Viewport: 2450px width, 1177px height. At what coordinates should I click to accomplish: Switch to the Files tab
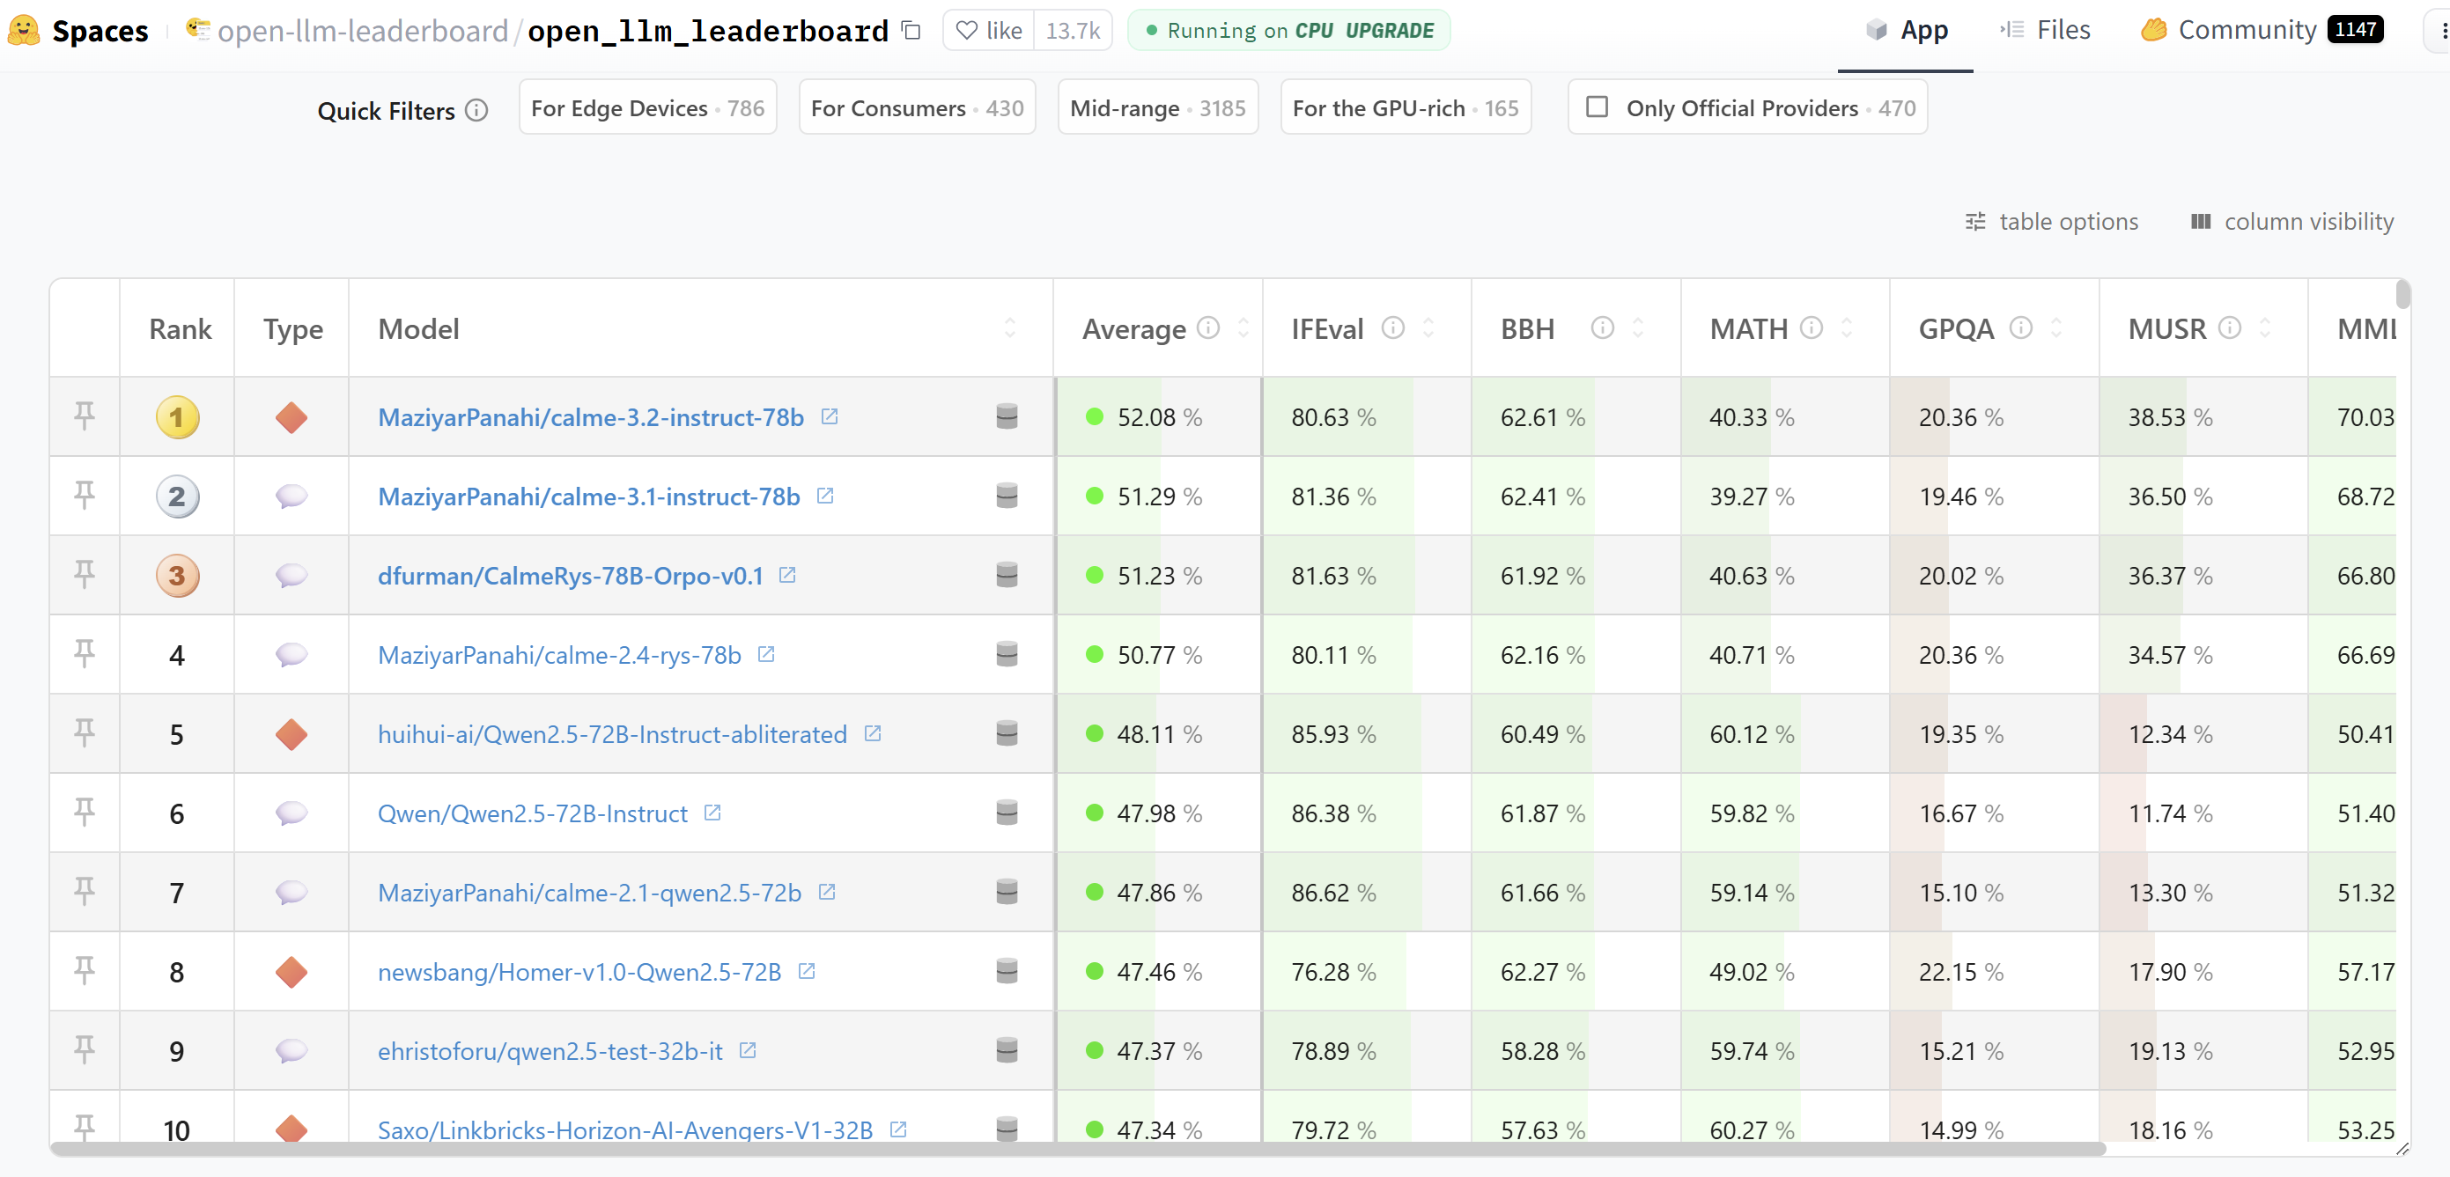(x=2045, y=31)
